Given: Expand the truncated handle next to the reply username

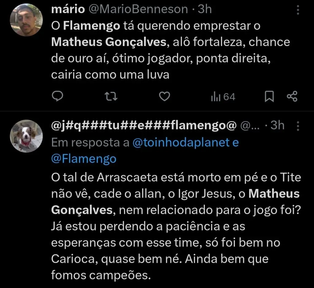Looking at the screenshot, I should [x=250, y=125].
